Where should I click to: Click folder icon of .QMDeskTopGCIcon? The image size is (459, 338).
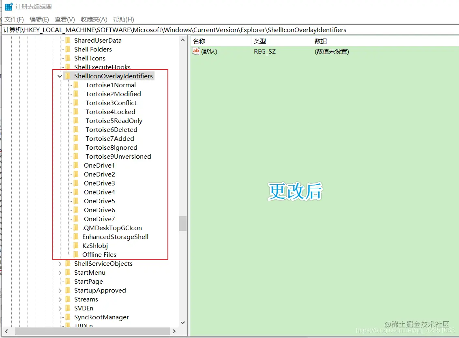76,228
